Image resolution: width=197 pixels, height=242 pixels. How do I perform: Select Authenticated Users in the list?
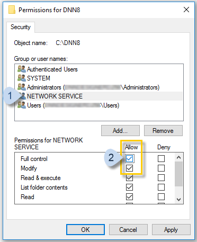[x=52, y=69]
